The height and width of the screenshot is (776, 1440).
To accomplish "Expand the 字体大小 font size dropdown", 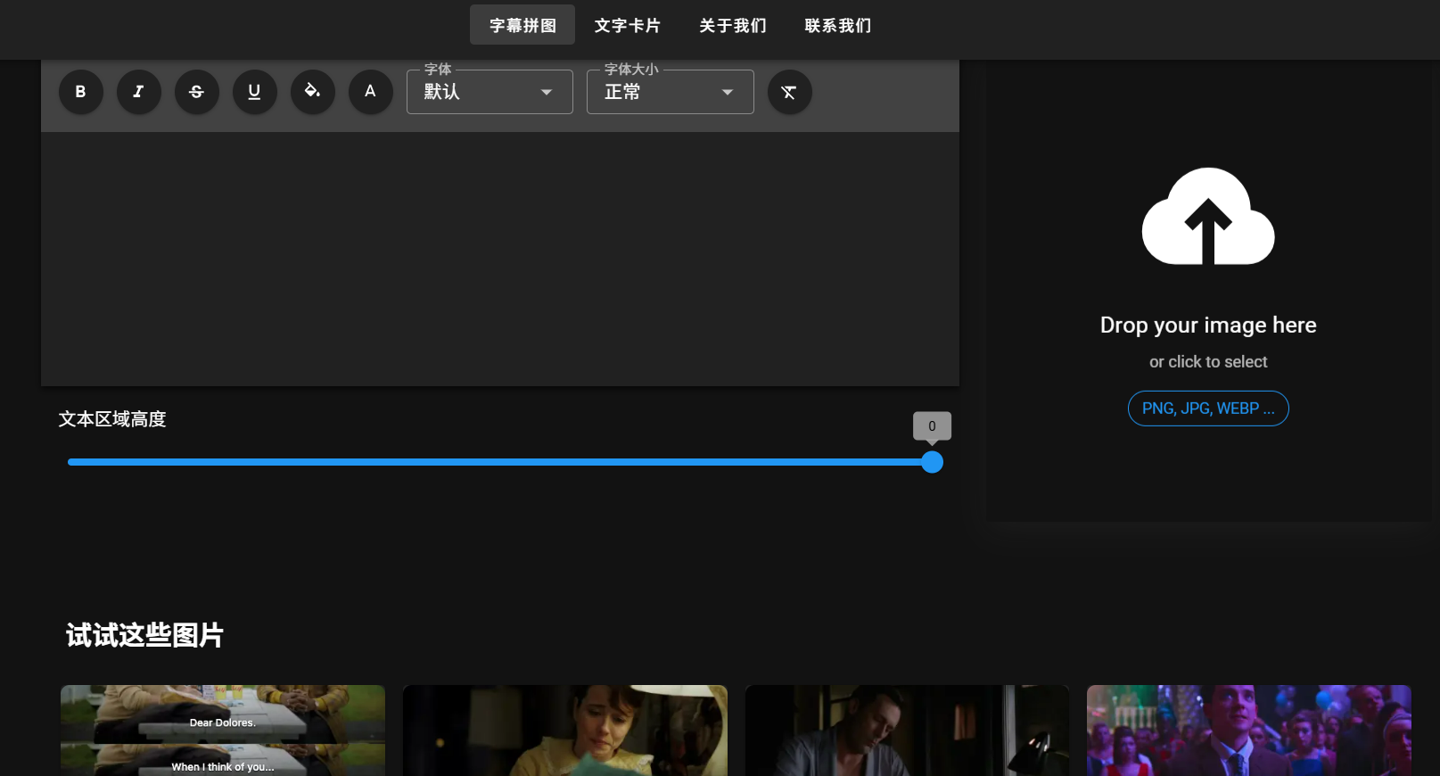I will tap(670, 92).
